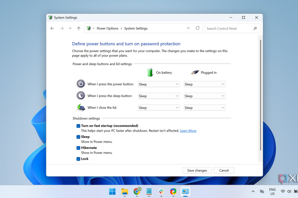Disable Turn on fast startup checkbox
Screen dimensions: 298x198
pyautogui.click(x=78, y=126)
